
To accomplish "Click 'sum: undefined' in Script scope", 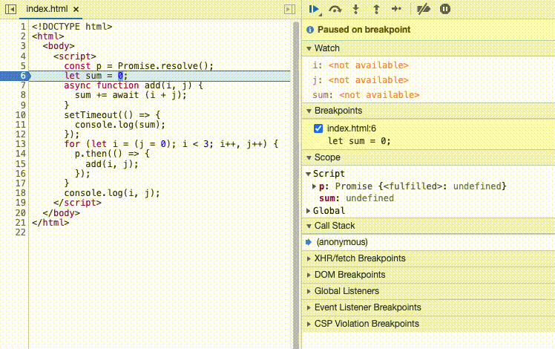I will pyautogui.click(x=356, y=198).
